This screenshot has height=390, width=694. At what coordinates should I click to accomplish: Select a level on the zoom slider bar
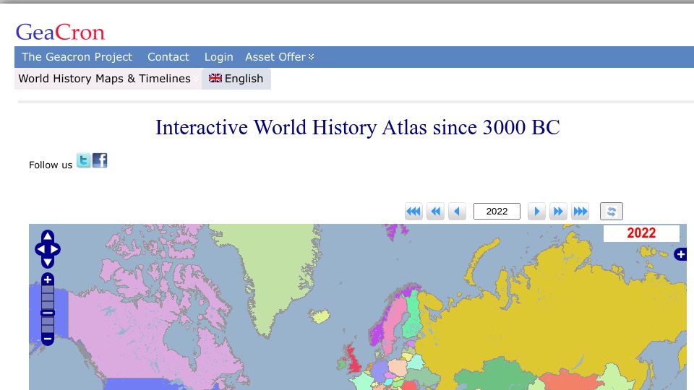coord(48,309)
